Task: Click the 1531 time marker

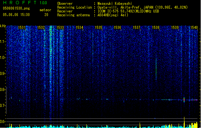Action: [x=22, y=28]
